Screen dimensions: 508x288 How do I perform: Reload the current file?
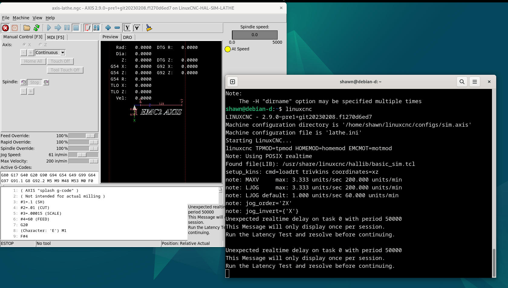[x=37, y=28]
